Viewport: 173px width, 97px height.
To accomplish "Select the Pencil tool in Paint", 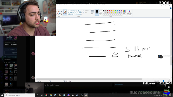I will click(x=57, y=11).
